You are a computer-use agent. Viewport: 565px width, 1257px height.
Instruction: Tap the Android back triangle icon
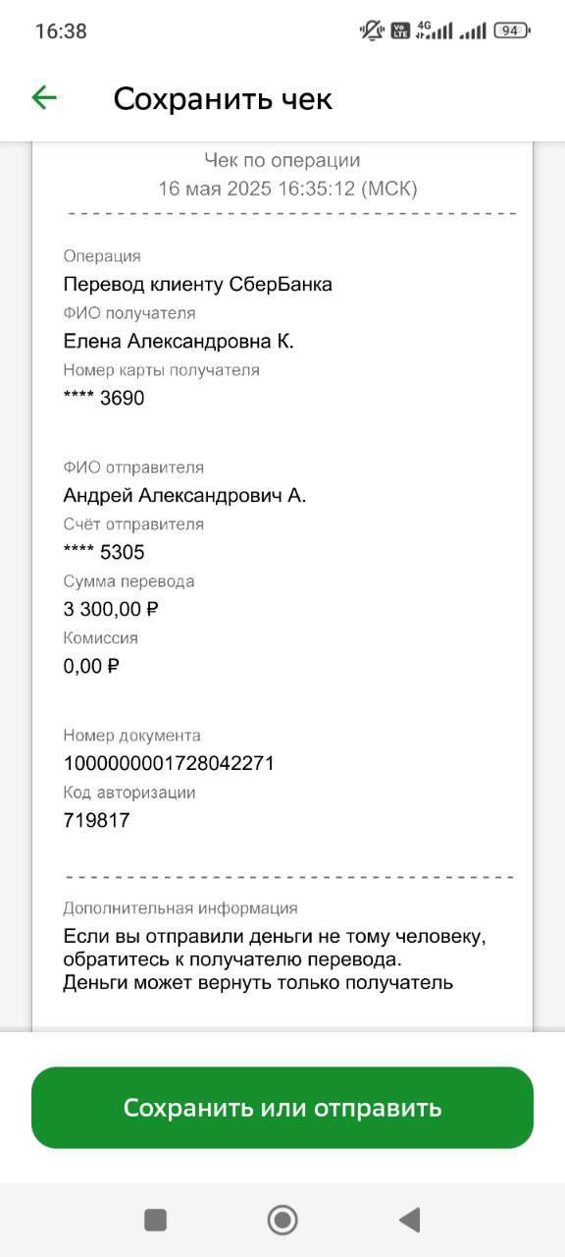[409, 1220]
